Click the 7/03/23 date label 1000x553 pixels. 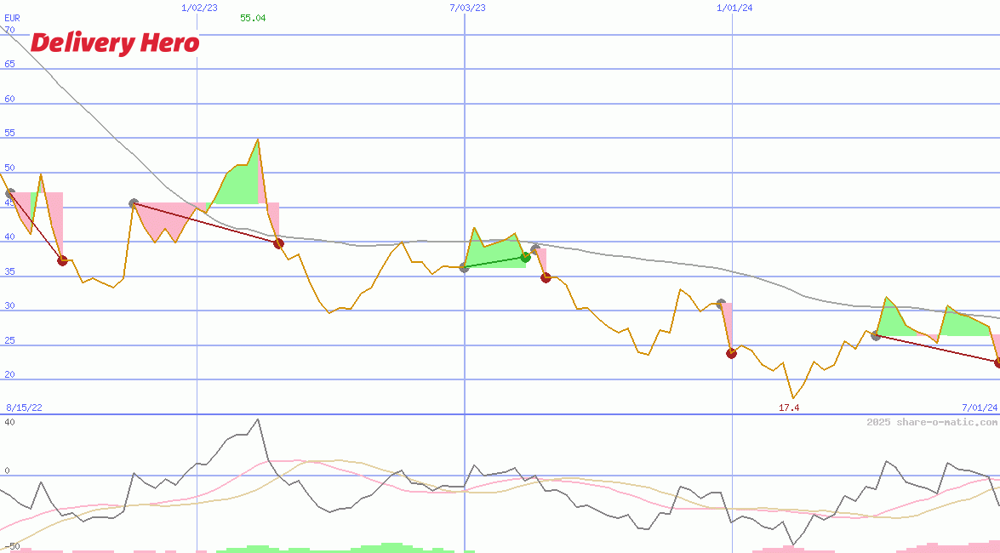(467, 8)
